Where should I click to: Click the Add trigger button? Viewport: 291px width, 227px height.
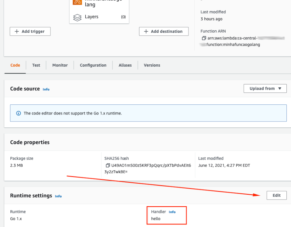pyautogui.click(x=30, y=31)
